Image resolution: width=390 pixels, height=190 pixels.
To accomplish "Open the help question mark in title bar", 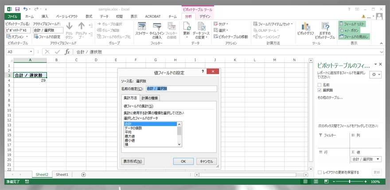I will 349,9.
